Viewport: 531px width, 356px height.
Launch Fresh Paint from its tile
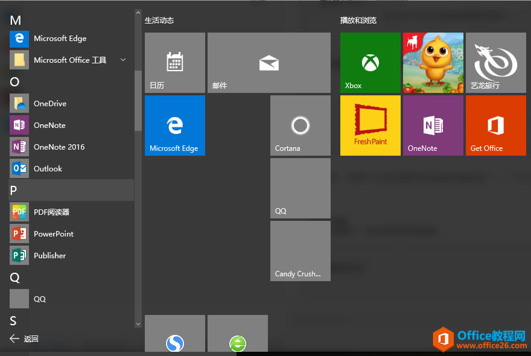370,125
